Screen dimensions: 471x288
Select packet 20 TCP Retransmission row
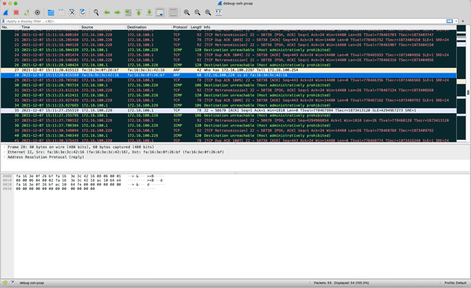coord(228,35)
